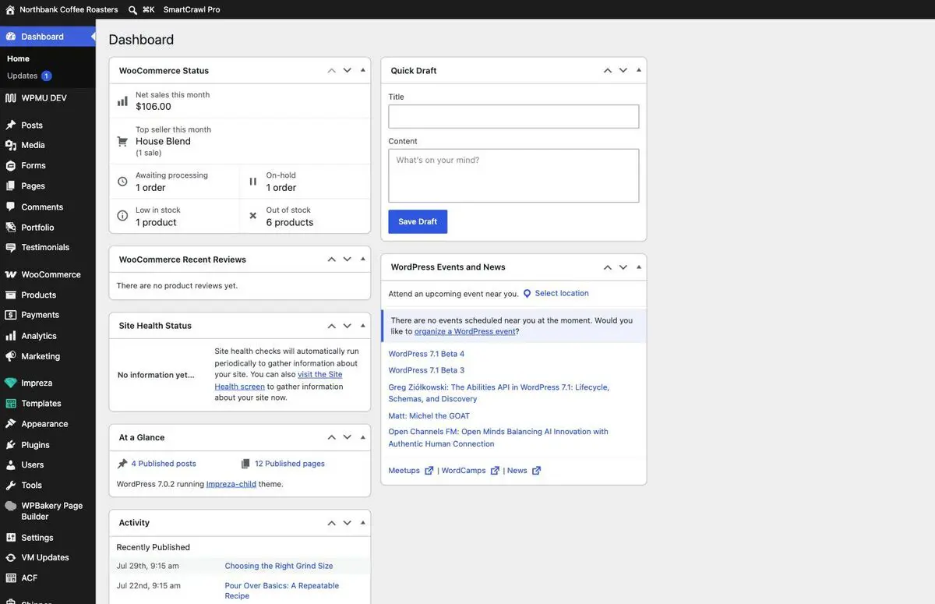Click the Comments bubble icon in sidebar
Viewport: 935px width, 604px height.
point(10,207)
